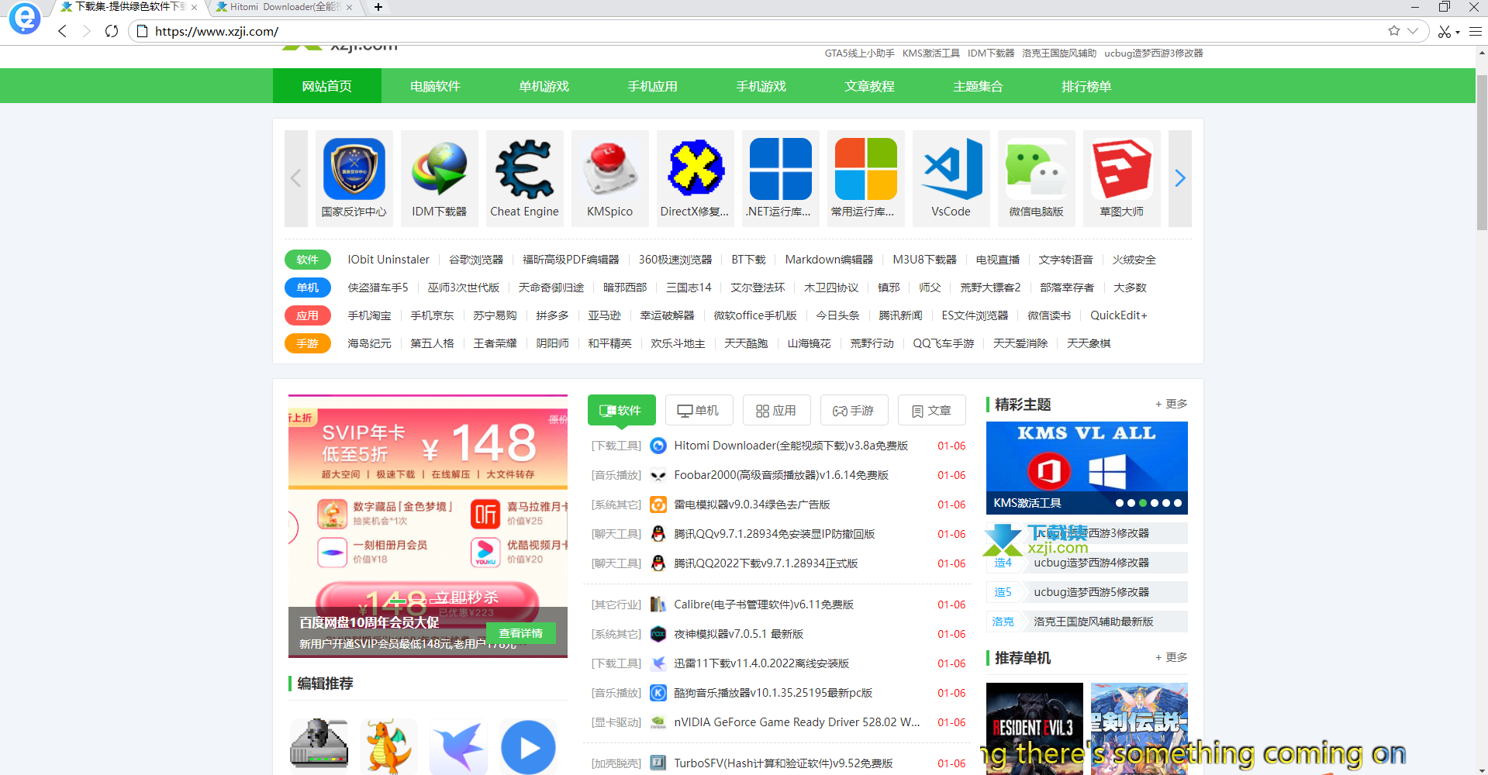Select 电脑软件 in navigation bar
This screenshot has width=1488, height=775.
coord(435,86)
